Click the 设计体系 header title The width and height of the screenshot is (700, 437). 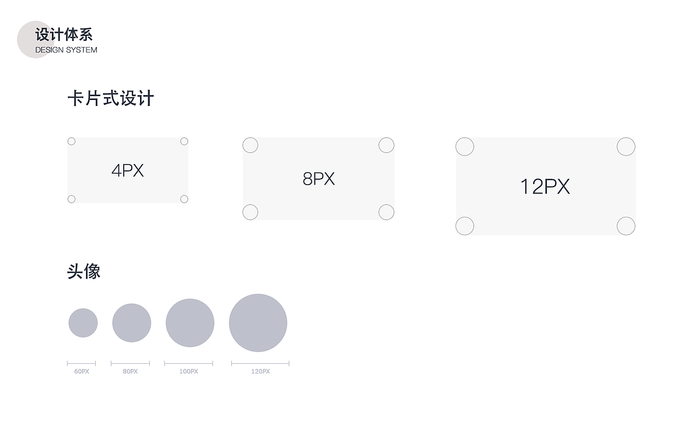pos(64,35)
